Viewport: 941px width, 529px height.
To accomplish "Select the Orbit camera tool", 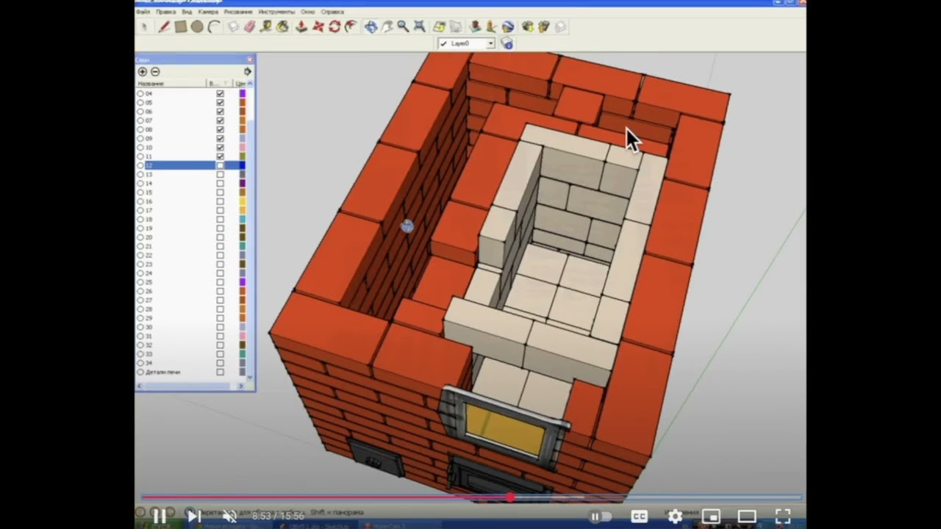I will click(x=371, y=26).
